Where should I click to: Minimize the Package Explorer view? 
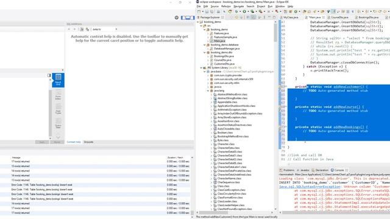(269, 17)
